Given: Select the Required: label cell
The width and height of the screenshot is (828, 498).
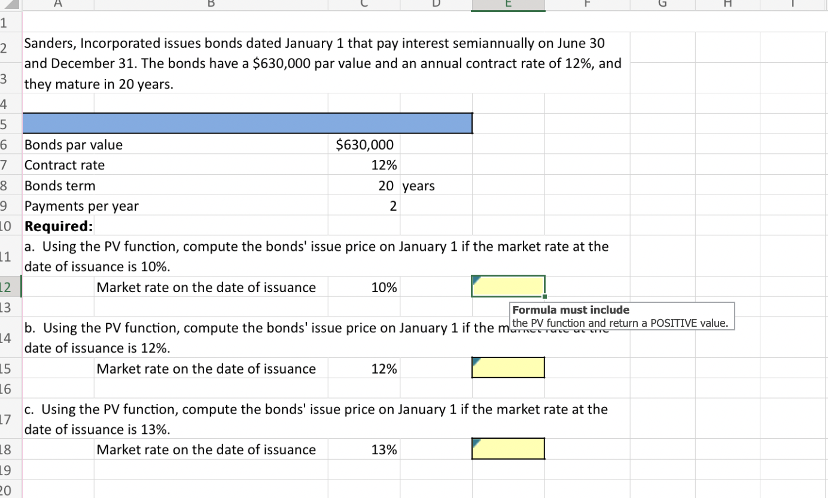Looking at the screenshot, I should (x=58, y=226).
